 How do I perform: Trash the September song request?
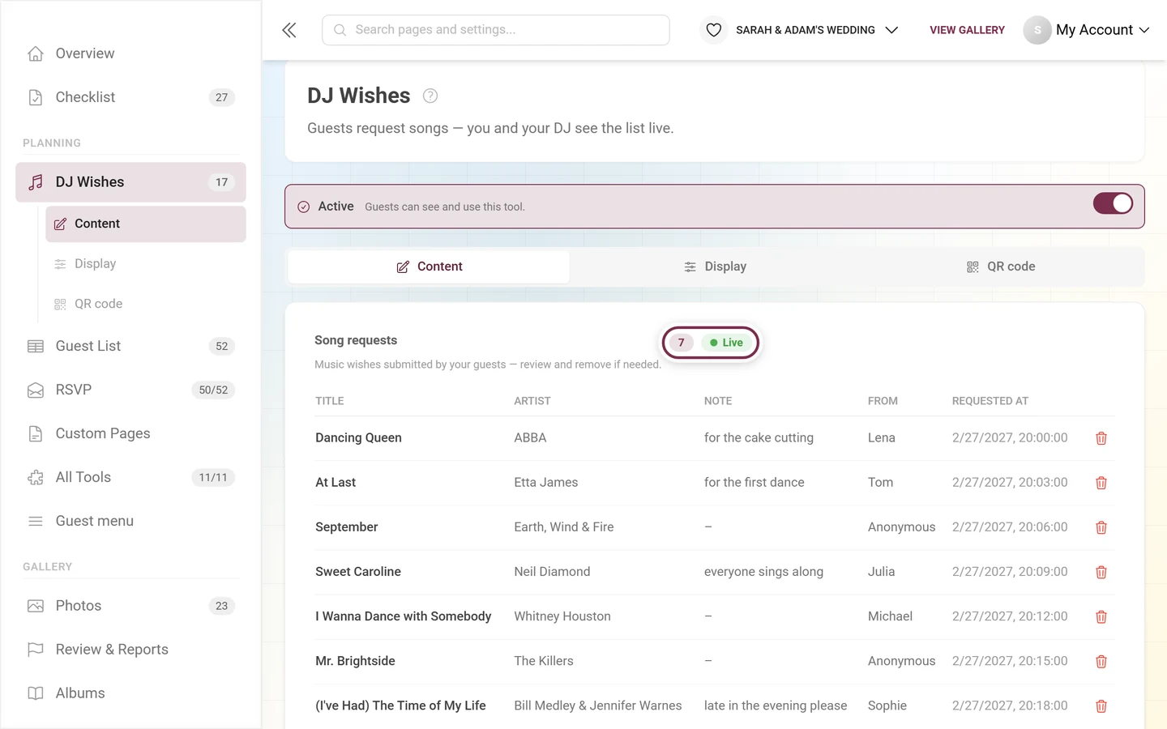[1101, 527]
